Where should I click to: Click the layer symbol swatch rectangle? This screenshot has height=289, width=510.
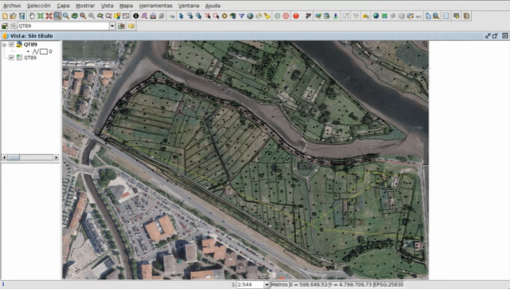point(43,52)
